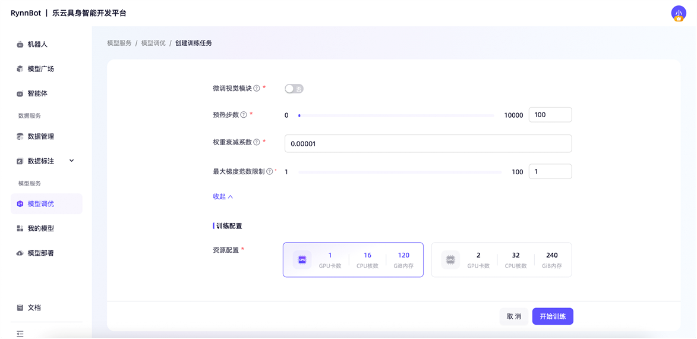
Task: Click the hexagon icon beside 模型调优
Action: [20, 204]
